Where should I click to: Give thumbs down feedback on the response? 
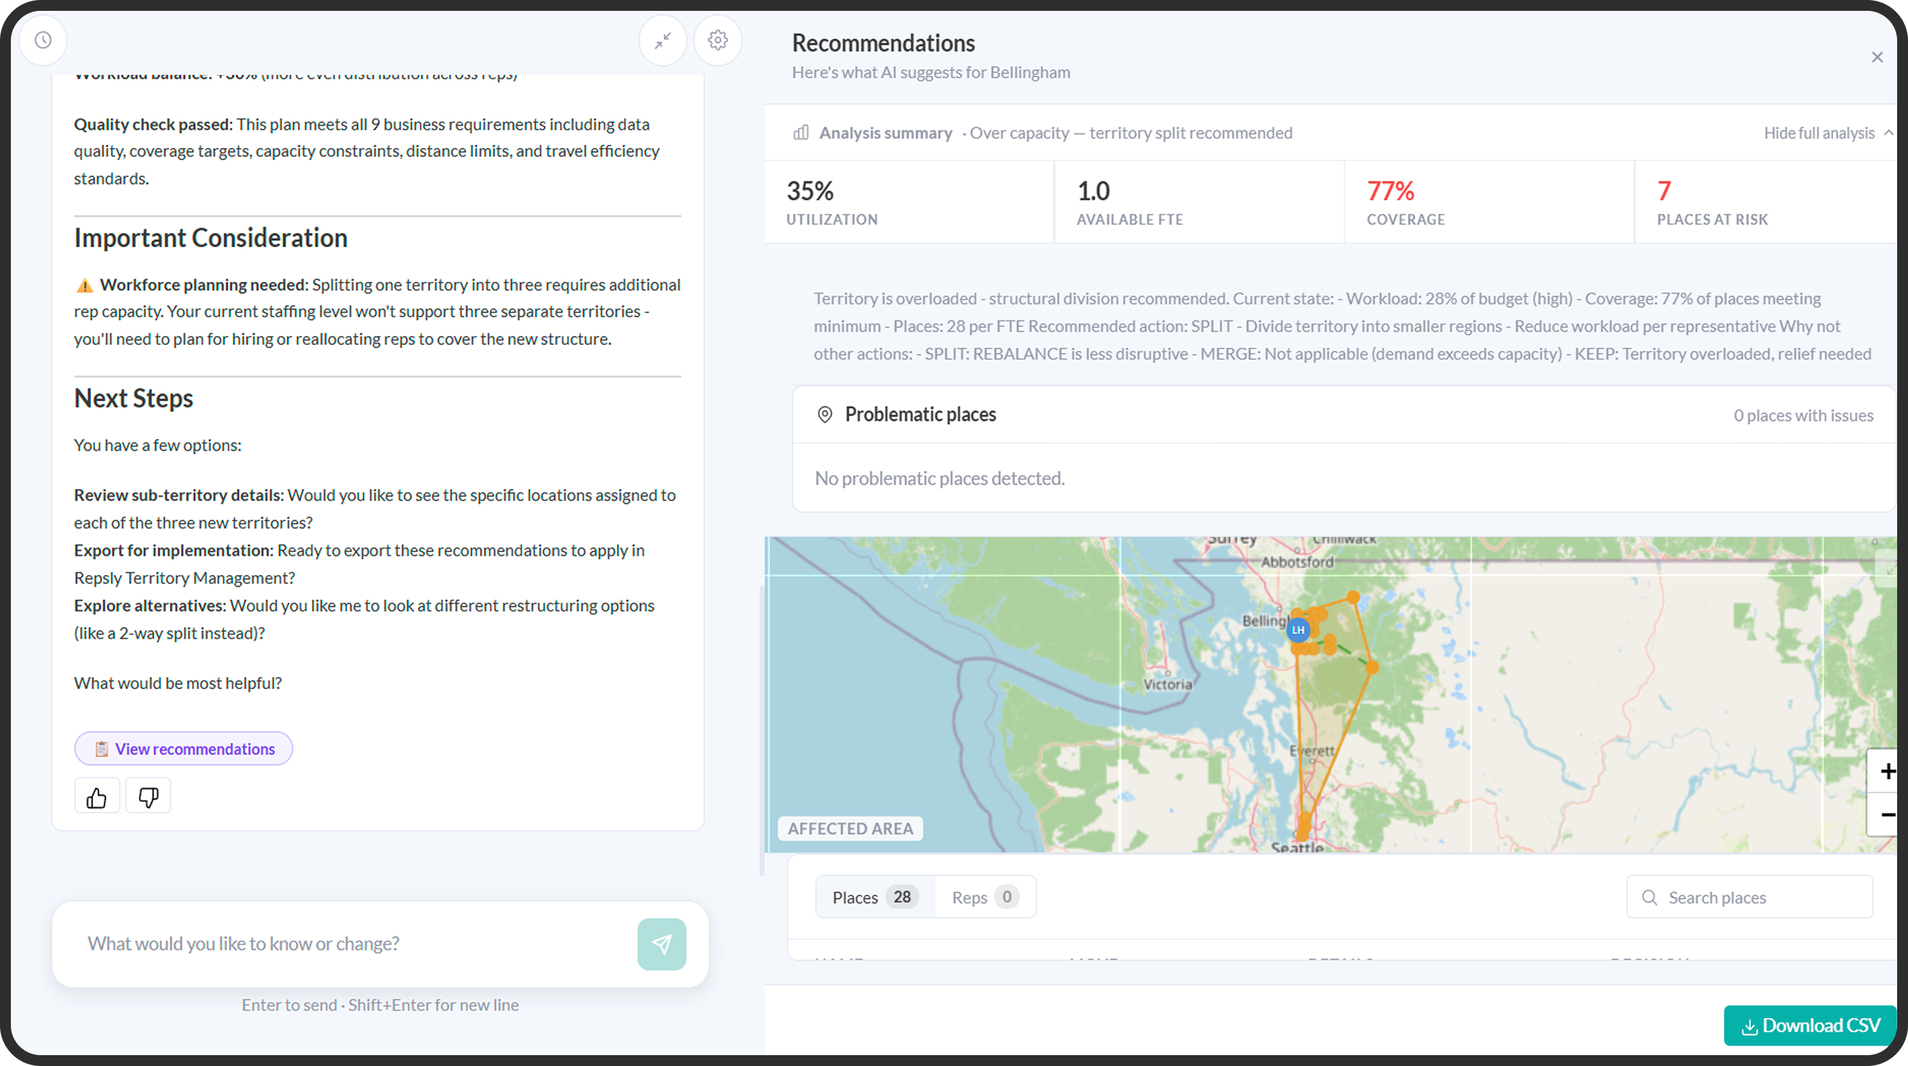148,796
